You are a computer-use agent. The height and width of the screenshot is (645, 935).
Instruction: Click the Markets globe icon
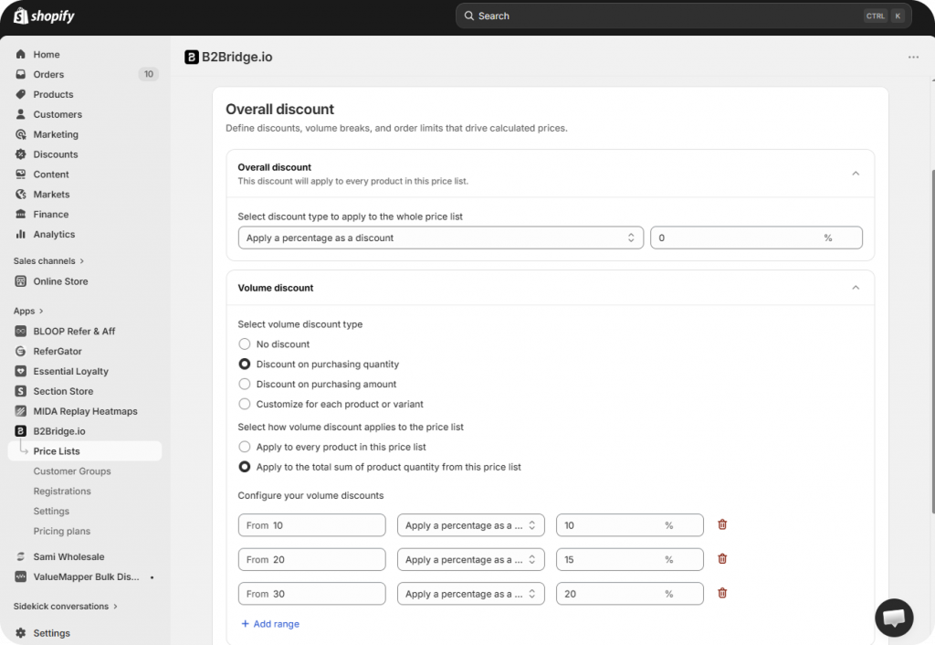click(x=21, y=194)
